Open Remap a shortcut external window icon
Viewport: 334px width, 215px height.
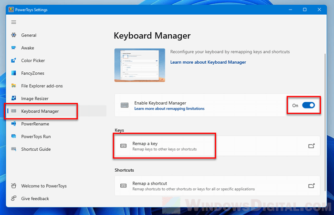(312, 186)
